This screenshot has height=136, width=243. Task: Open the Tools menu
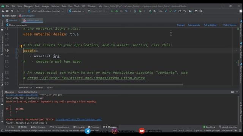pyautogui.click(x=77, y=6)
